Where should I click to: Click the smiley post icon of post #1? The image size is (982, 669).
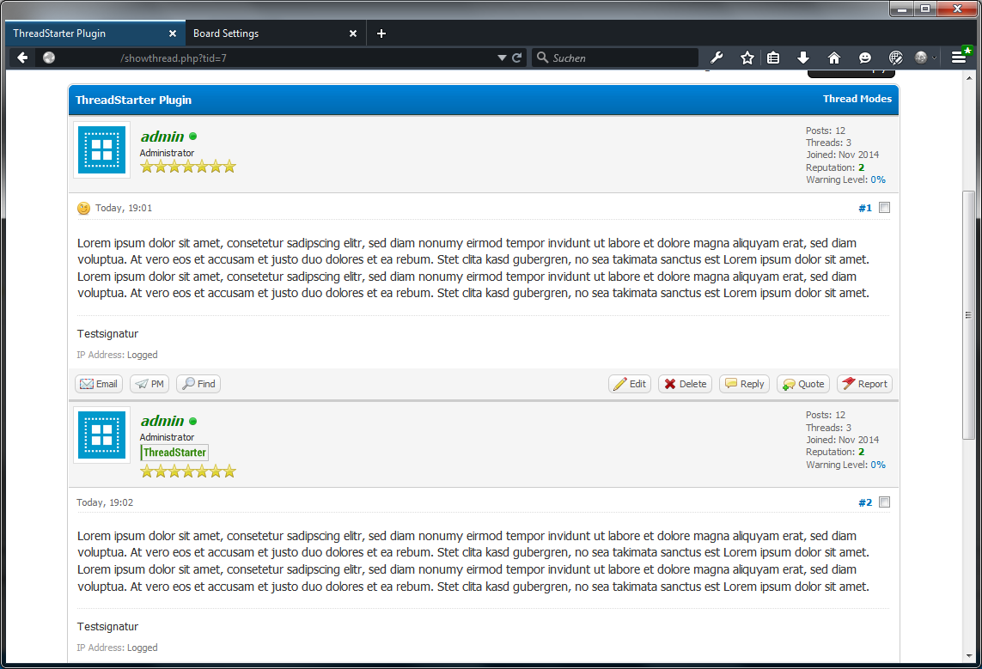83,209
